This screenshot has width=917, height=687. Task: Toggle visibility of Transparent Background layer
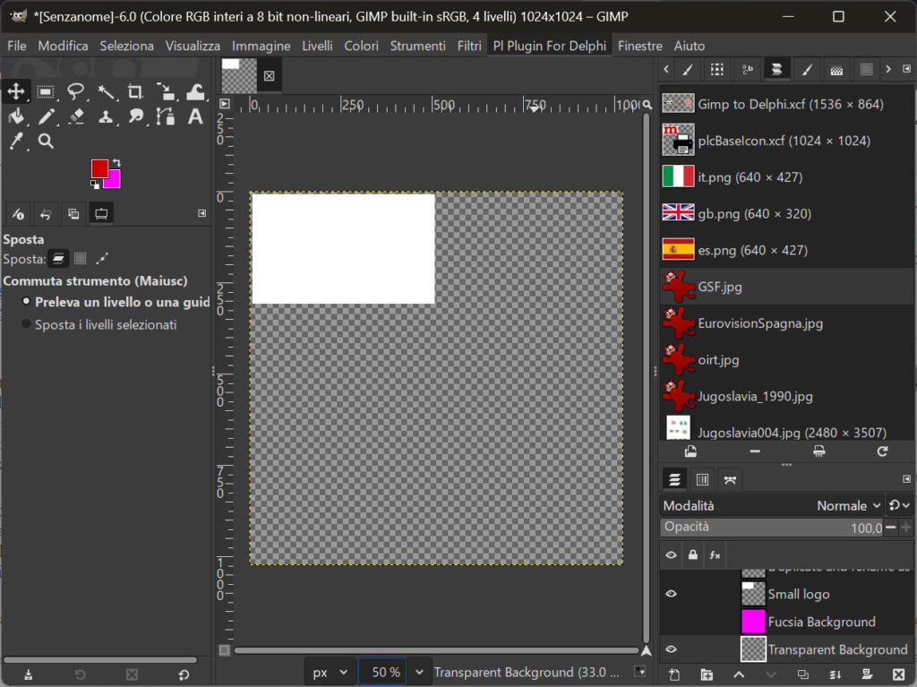click(x=671, y=649)
